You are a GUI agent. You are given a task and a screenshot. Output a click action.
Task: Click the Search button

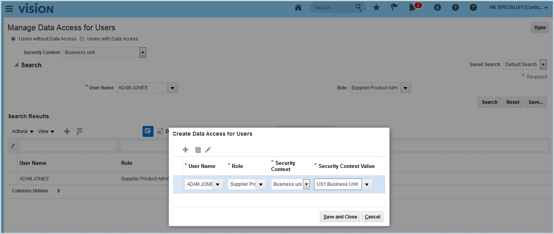coord(489,102)
